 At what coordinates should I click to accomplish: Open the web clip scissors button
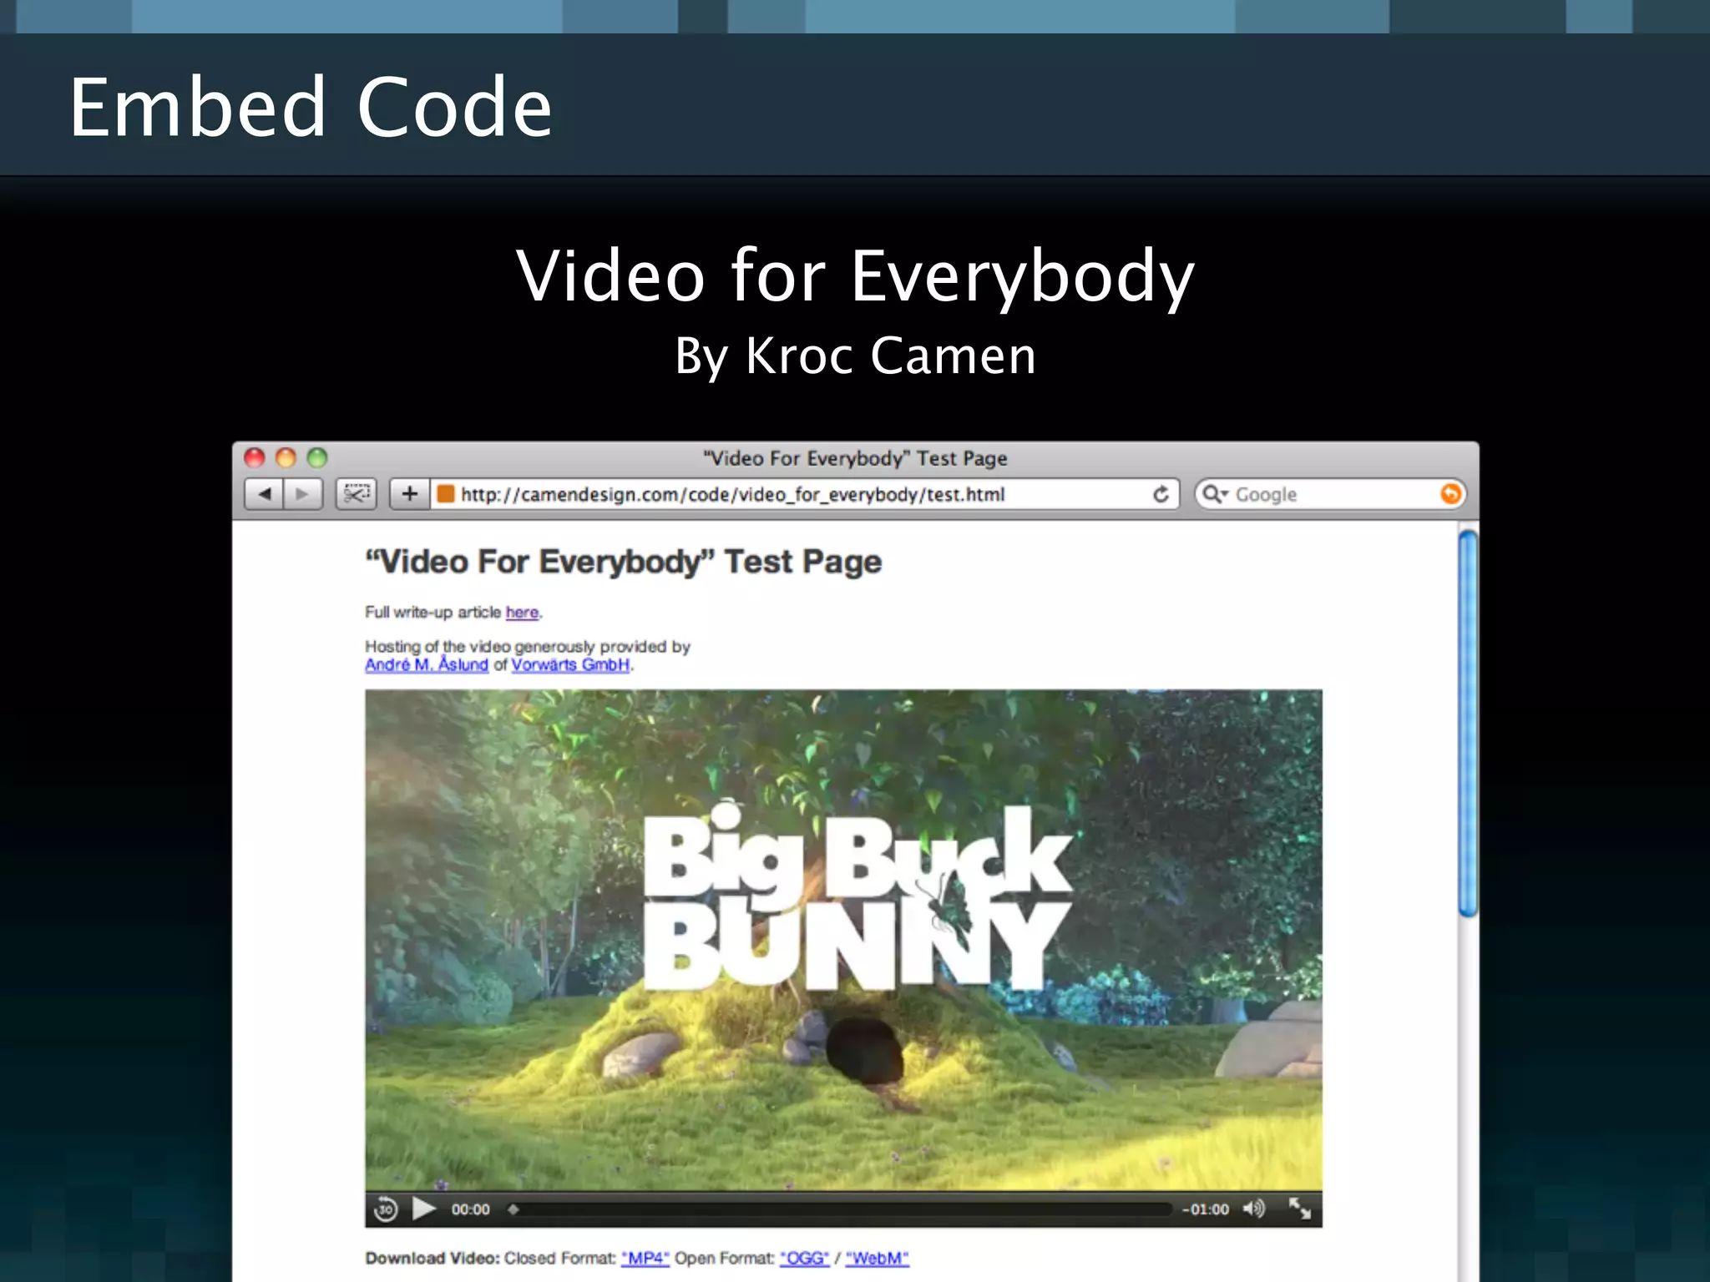tap(357, 494)
